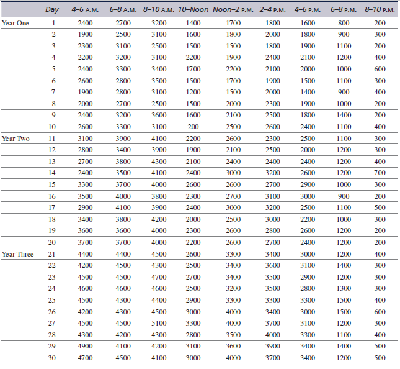
Task: Select Day 21's Noon–2 P.M. value 3300
Action: coord(233,254)
